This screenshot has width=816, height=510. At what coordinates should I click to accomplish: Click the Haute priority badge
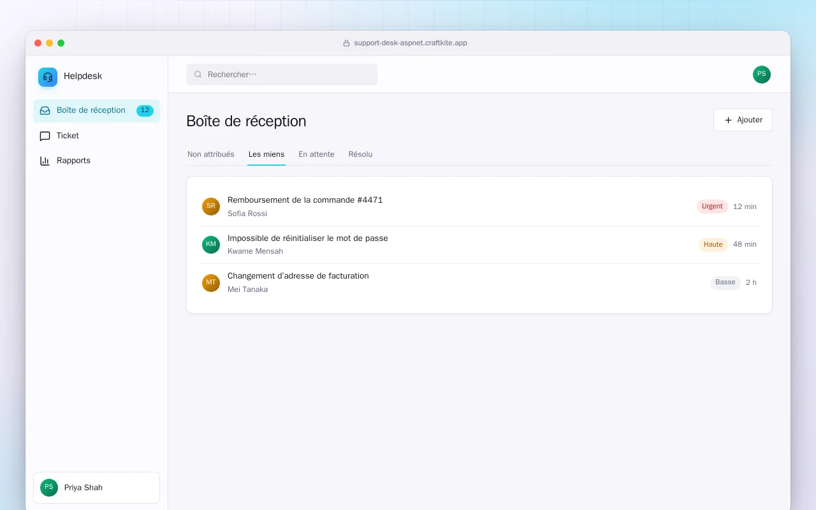tap(713, 245)
